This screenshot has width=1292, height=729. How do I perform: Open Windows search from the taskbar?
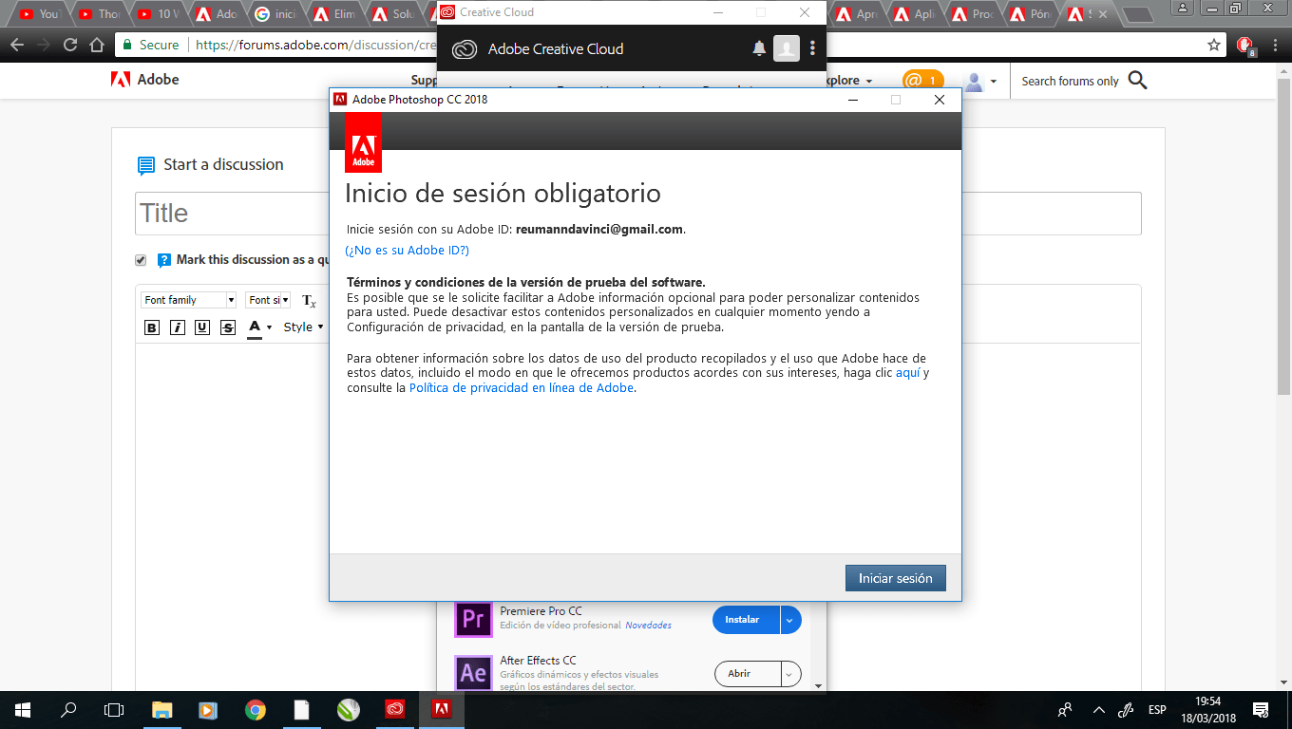(x=68, y=709)
